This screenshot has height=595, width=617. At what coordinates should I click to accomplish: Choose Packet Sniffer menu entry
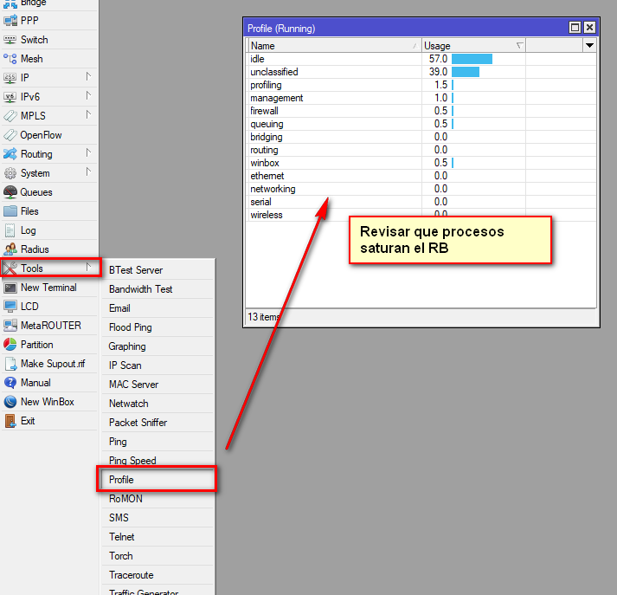tap(138, 423)
